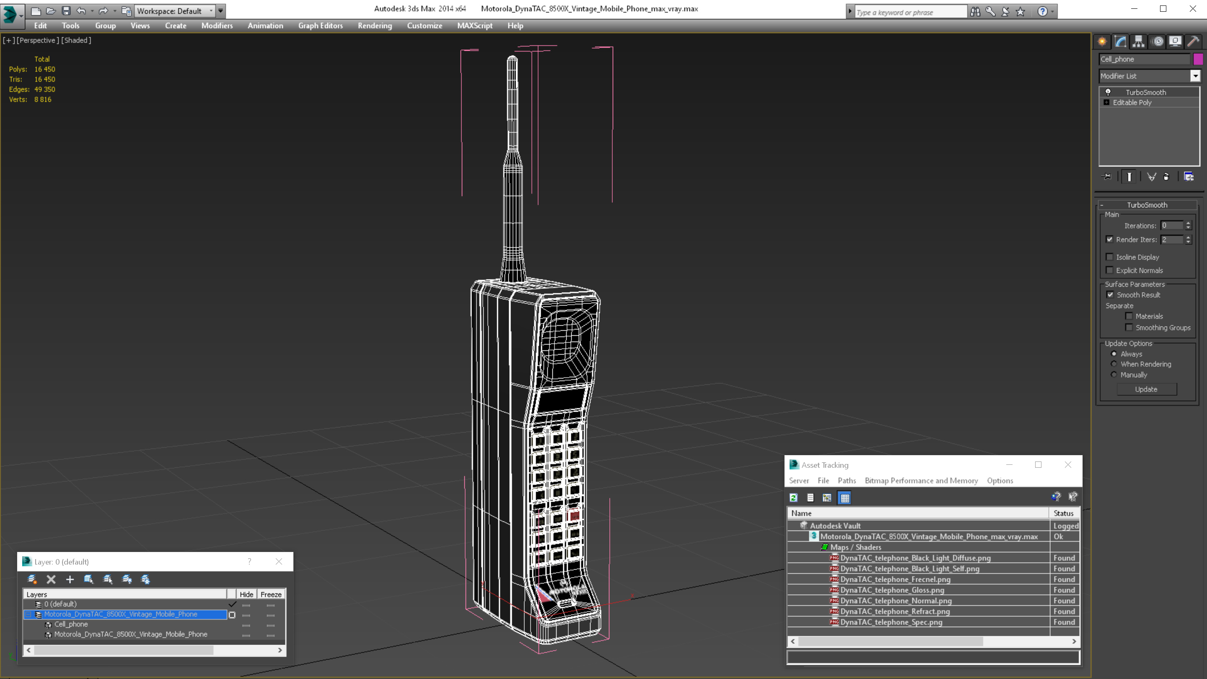The height and width of the screenshot is (679, 1207).
Task: Undo the last action
Action: (81, 11)
